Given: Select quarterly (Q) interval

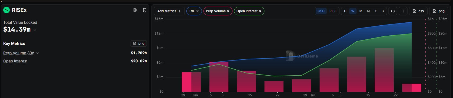Looking at the screenshot, I should [x=368, y=11].
